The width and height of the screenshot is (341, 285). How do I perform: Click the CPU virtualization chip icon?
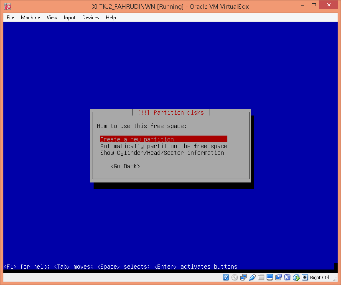point(287,277)
